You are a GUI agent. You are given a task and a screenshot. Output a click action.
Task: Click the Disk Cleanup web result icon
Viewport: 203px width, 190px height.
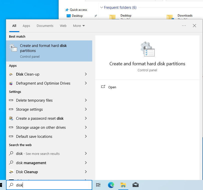point(11,172)
